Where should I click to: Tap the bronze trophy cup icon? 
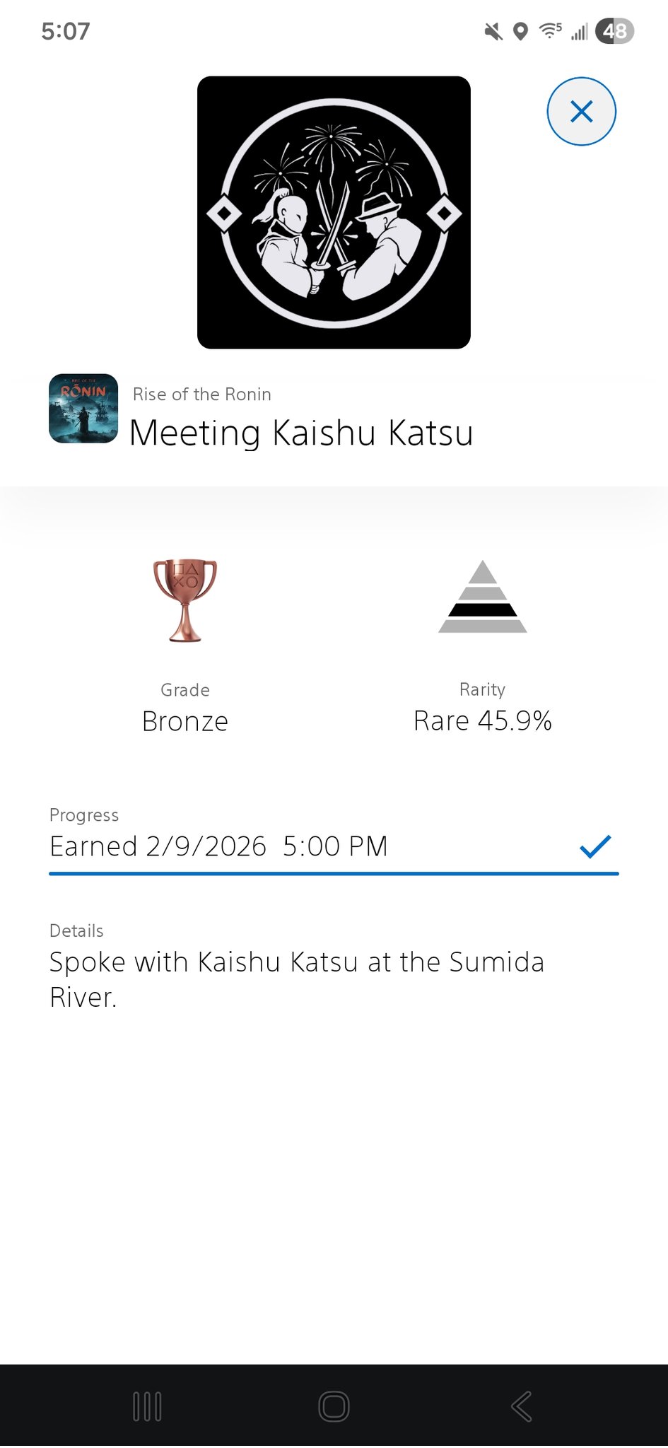coord(185,600)
